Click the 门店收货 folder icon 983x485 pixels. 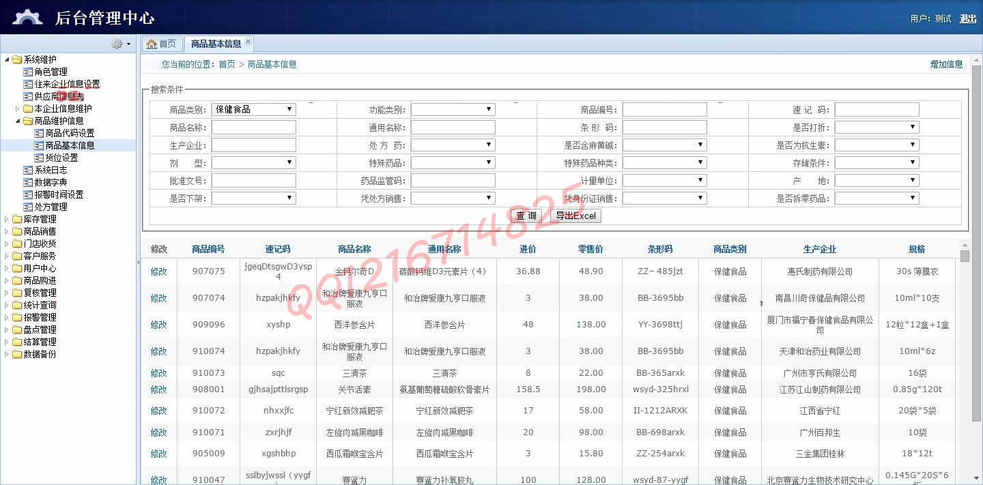17,244
